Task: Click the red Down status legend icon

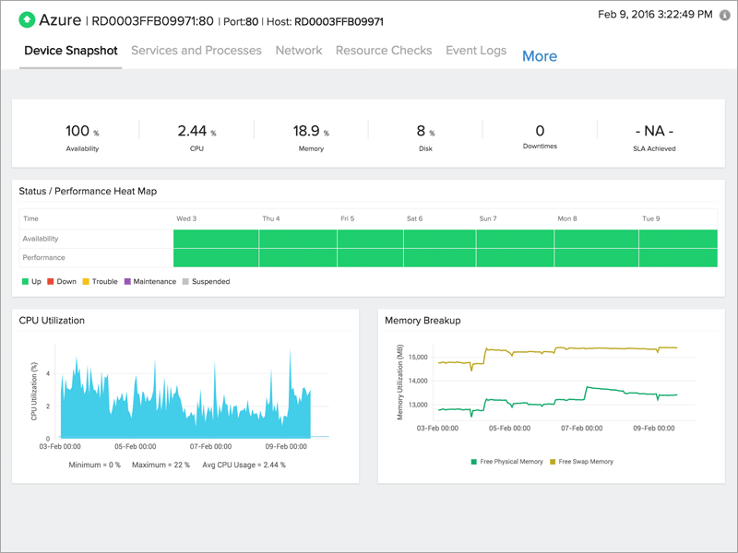Action: [x=49, y=281]
